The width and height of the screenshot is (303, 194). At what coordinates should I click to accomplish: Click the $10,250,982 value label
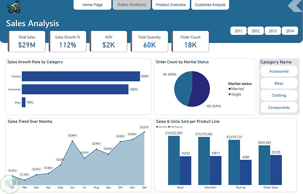tap(204, 134)
